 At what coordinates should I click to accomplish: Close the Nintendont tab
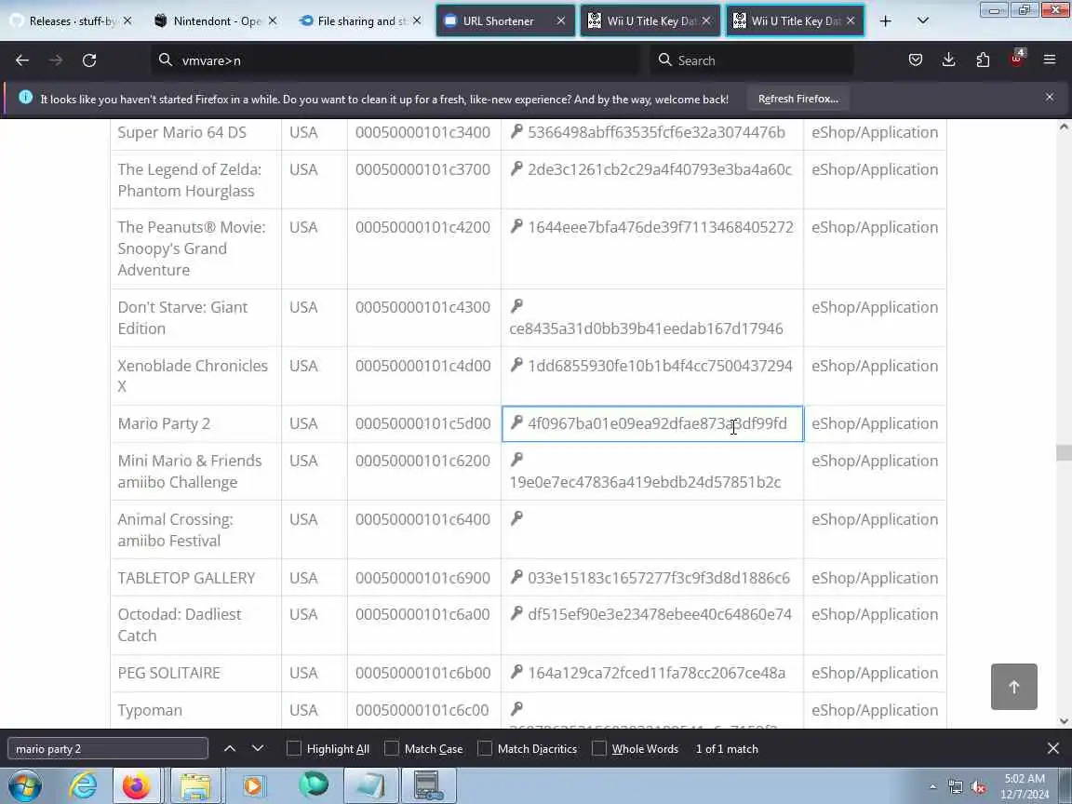272,21
